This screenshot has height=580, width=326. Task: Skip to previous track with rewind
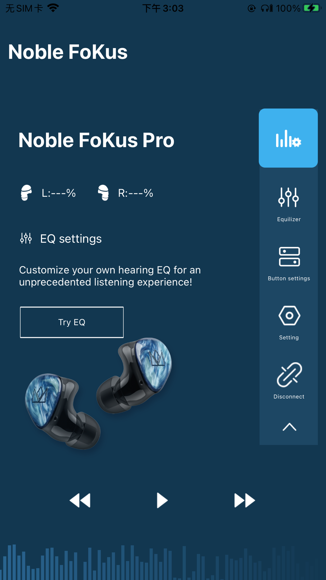point(80,500)
